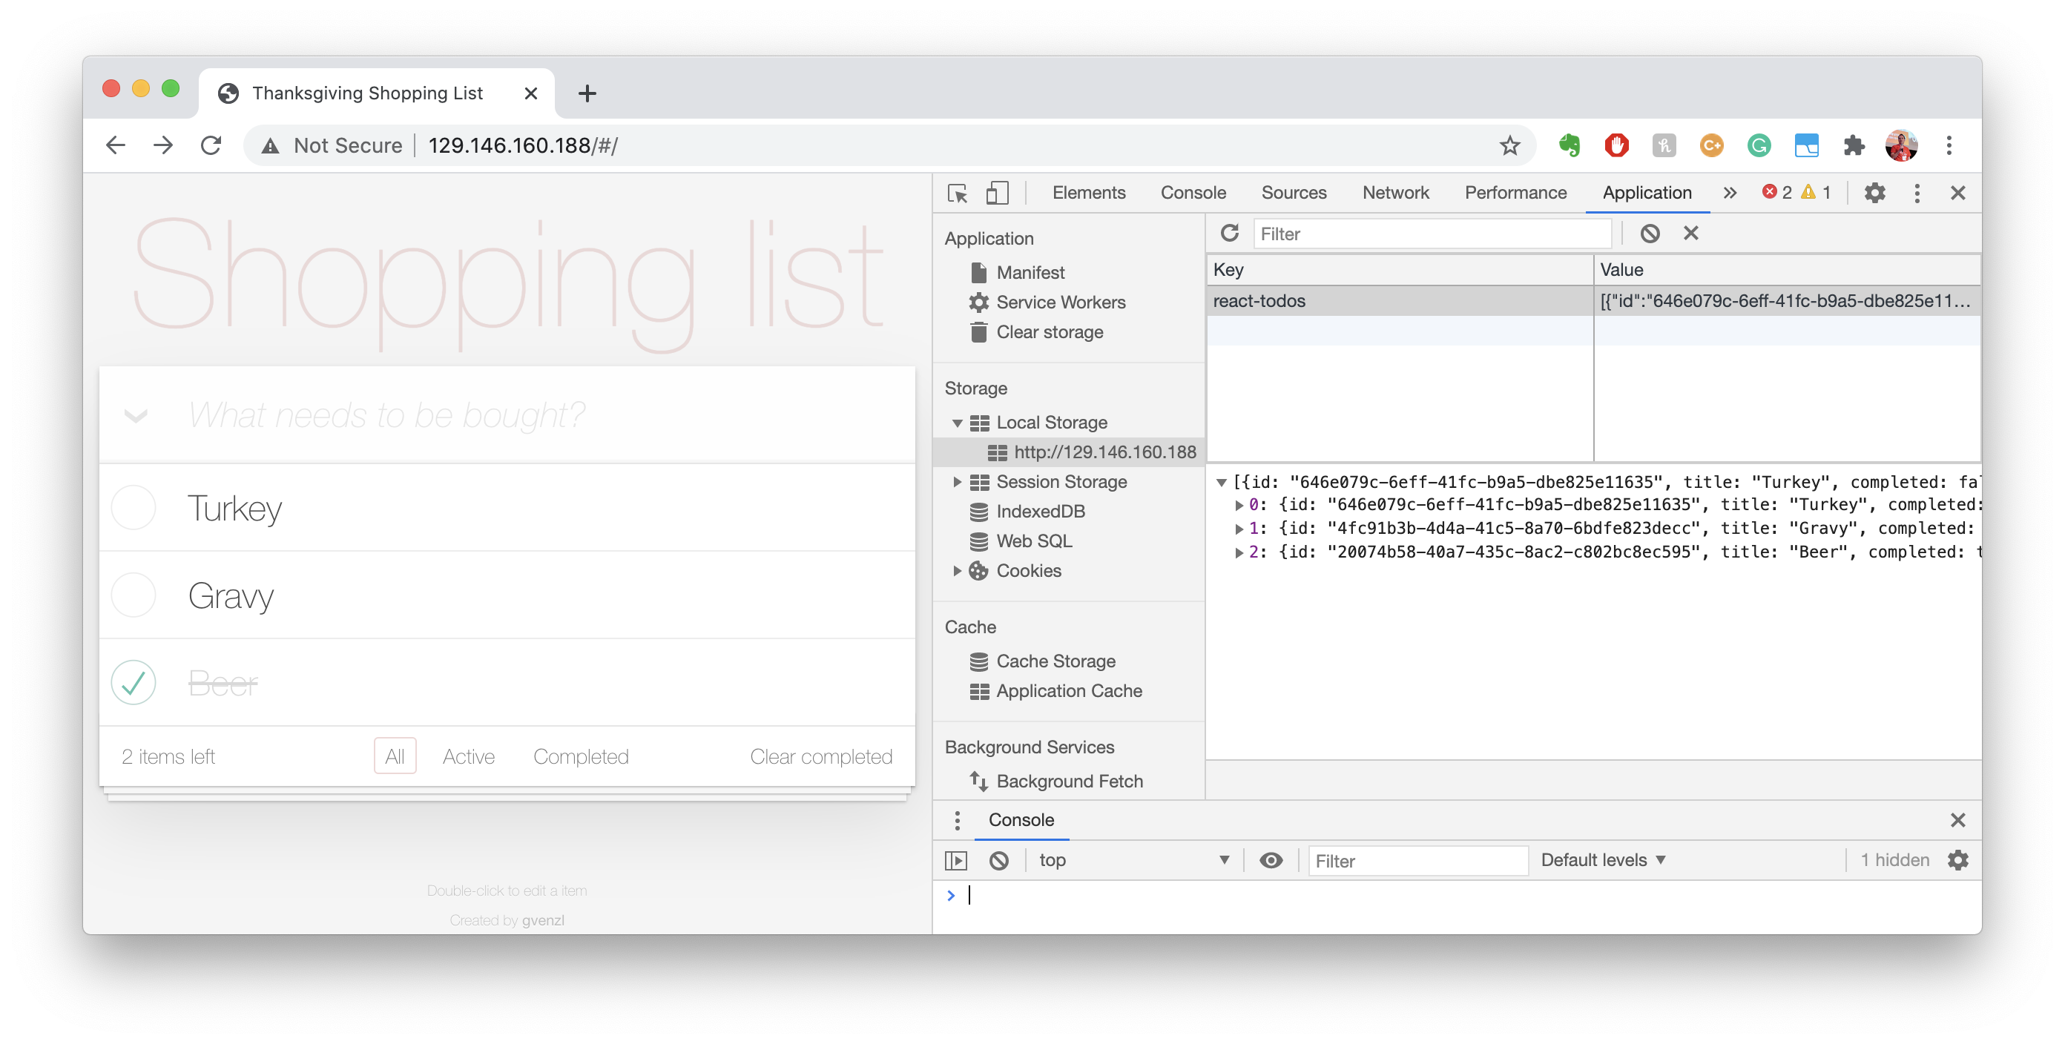Create a live expression eye icon
The image size is (2065, 1044).
(x=1271, y=861)
